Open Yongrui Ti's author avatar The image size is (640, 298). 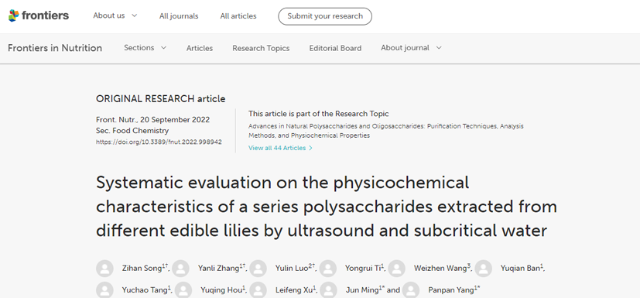click(328, 269)
